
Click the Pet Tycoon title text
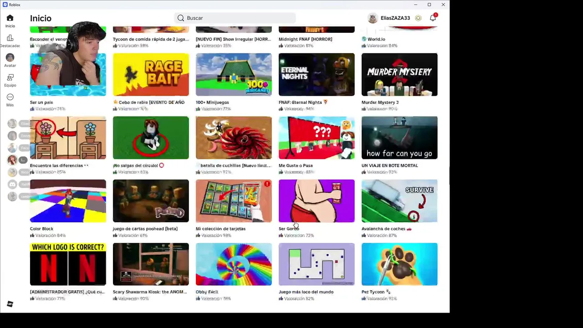pos(376,292)
